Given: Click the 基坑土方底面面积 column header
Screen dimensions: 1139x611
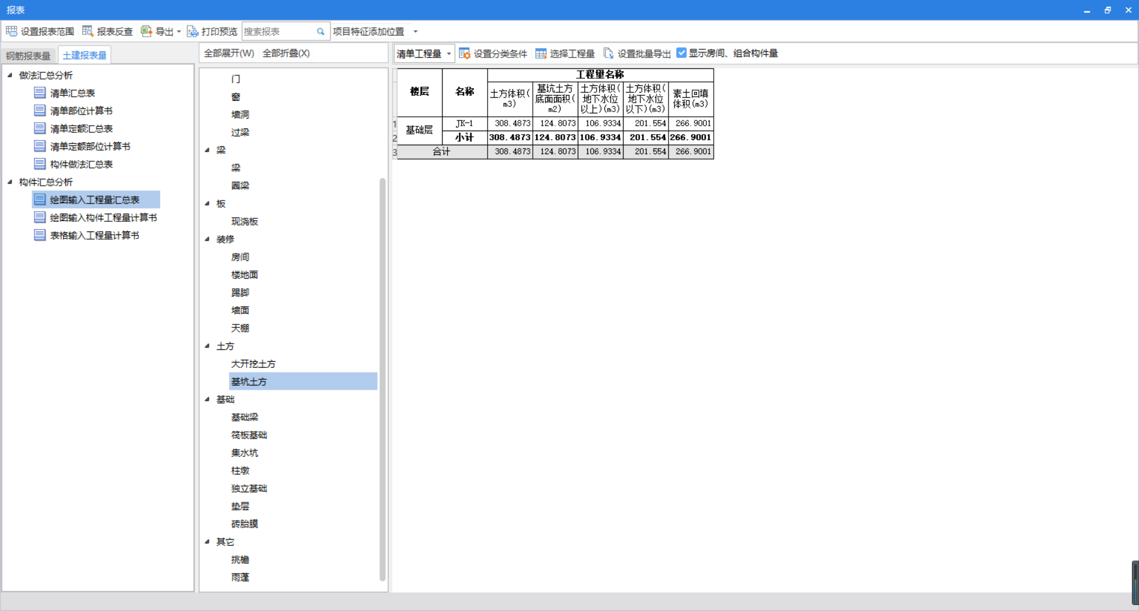Looking at the screenshot, I should (x=555, y=98).
